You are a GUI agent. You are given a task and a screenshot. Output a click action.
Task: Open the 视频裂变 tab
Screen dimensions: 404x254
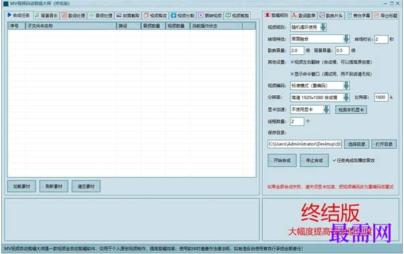[155, 15]
